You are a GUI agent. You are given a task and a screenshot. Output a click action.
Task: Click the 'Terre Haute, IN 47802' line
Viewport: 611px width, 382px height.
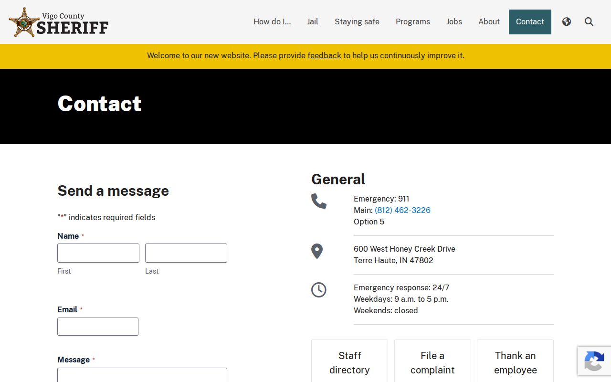coord(393,260)
